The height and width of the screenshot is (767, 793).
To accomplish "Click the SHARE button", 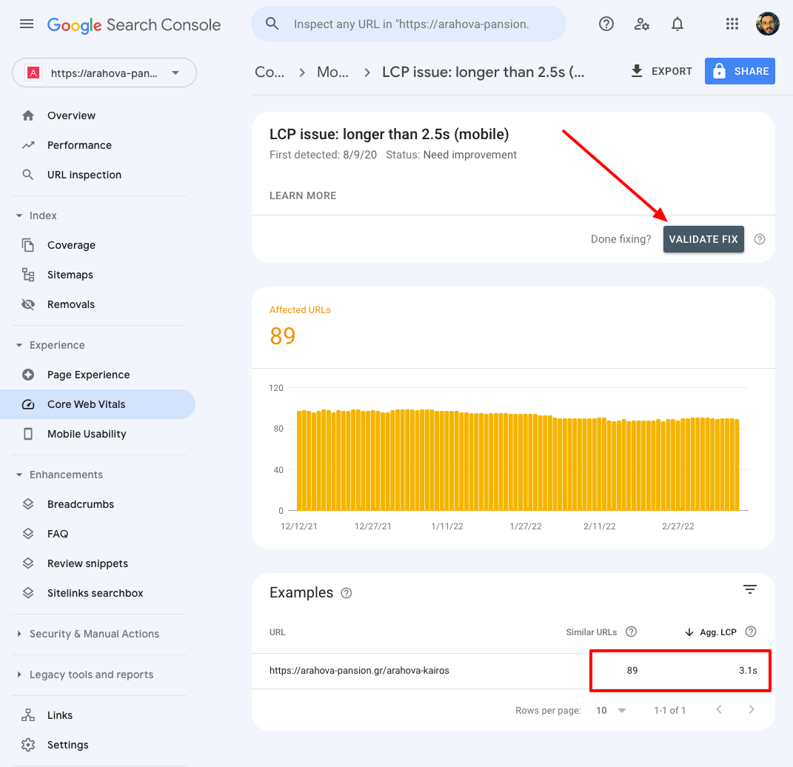I will click(x=740, y=71).
